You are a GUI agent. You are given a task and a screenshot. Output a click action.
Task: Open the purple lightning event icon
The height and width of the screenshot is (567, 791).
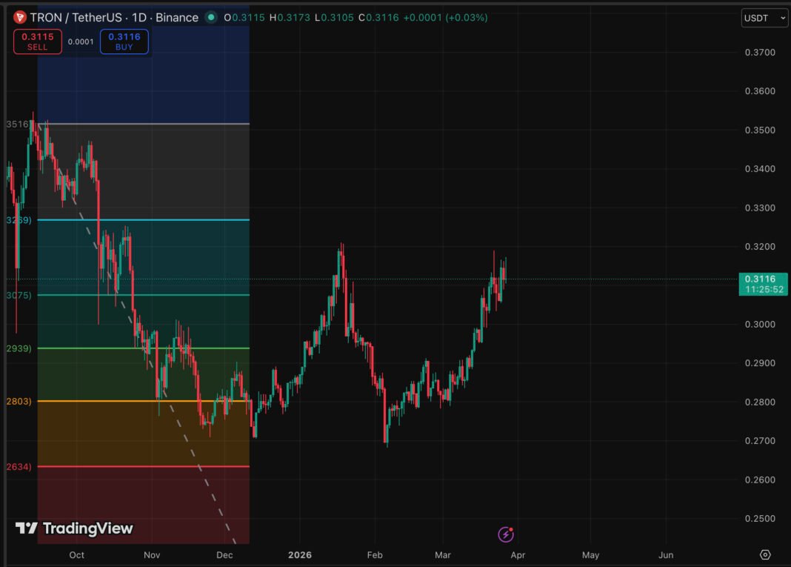pos(506,534)
